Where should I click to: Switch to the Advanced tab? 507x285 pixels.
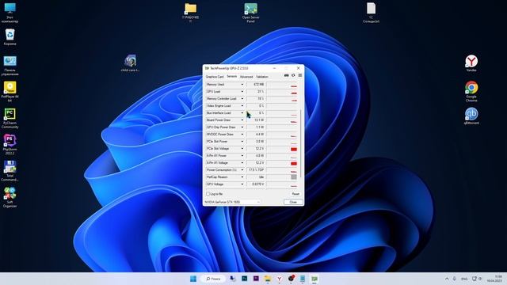[x=246, y=77]
